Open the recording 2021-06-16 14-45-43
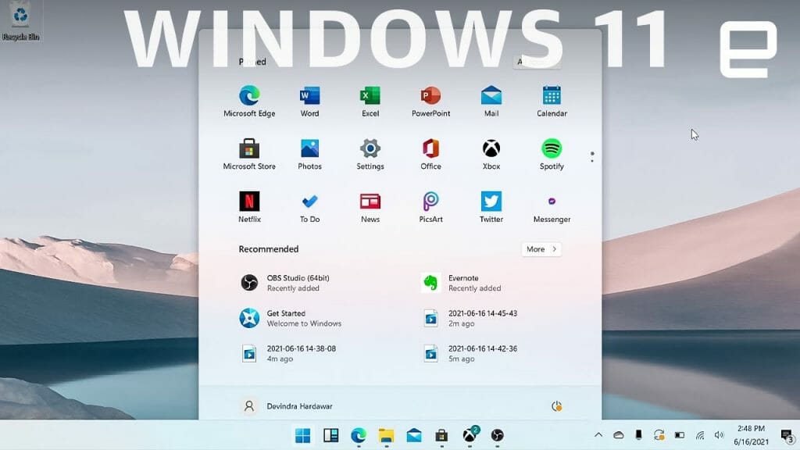Screen dimensions: 800x450 (x=470, y=319)
